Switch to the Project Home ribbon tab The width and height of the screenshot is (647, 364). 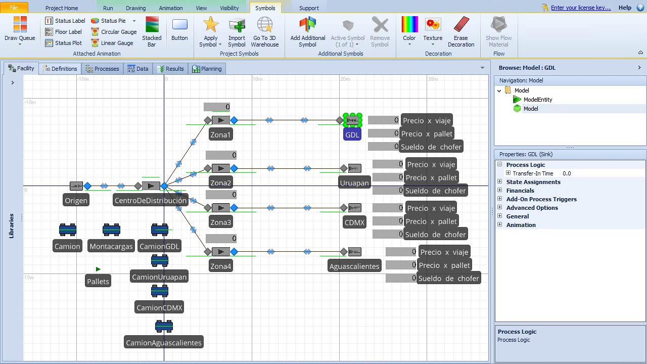click(62, 8)
